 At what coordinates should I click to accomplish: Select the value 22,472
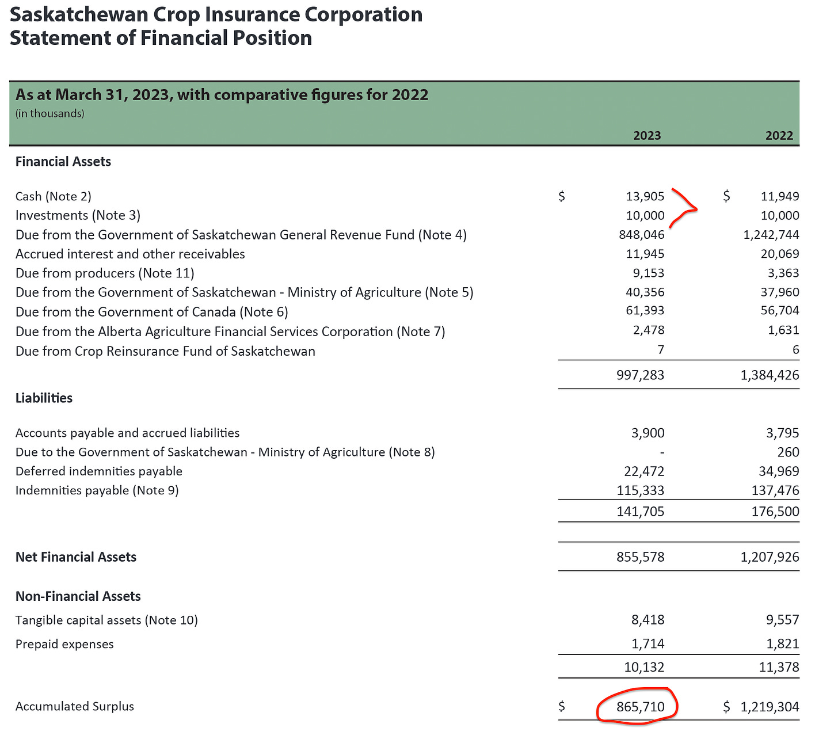click(x=645, y=471)
